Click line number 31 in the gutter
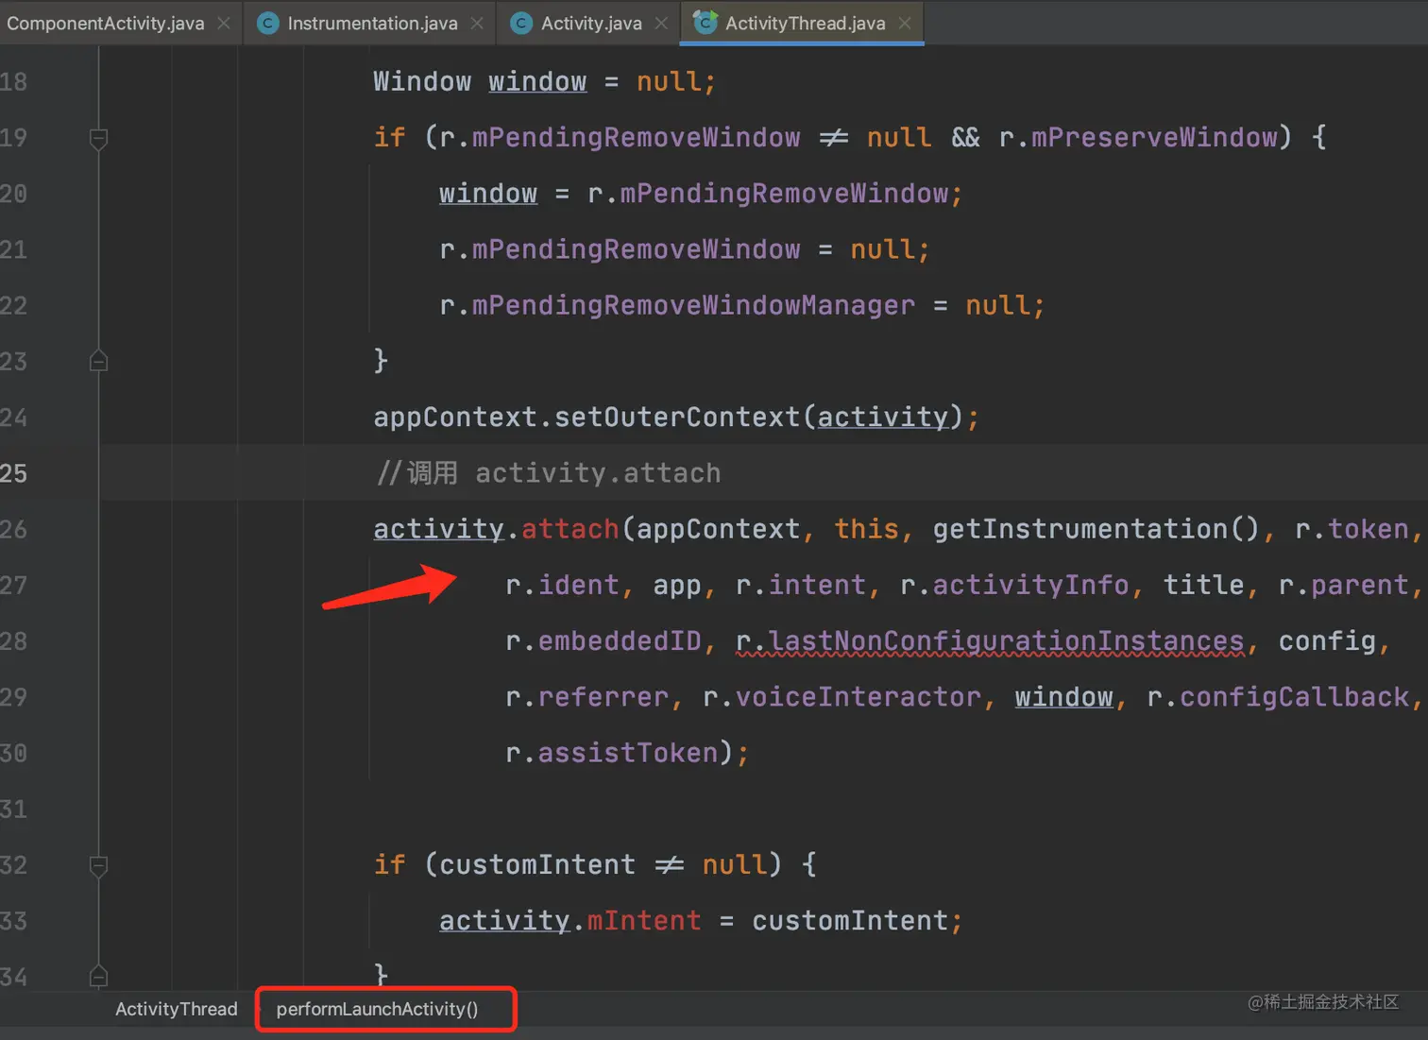This screenshot has width=1428, height=1040. [x=14, y=810]
